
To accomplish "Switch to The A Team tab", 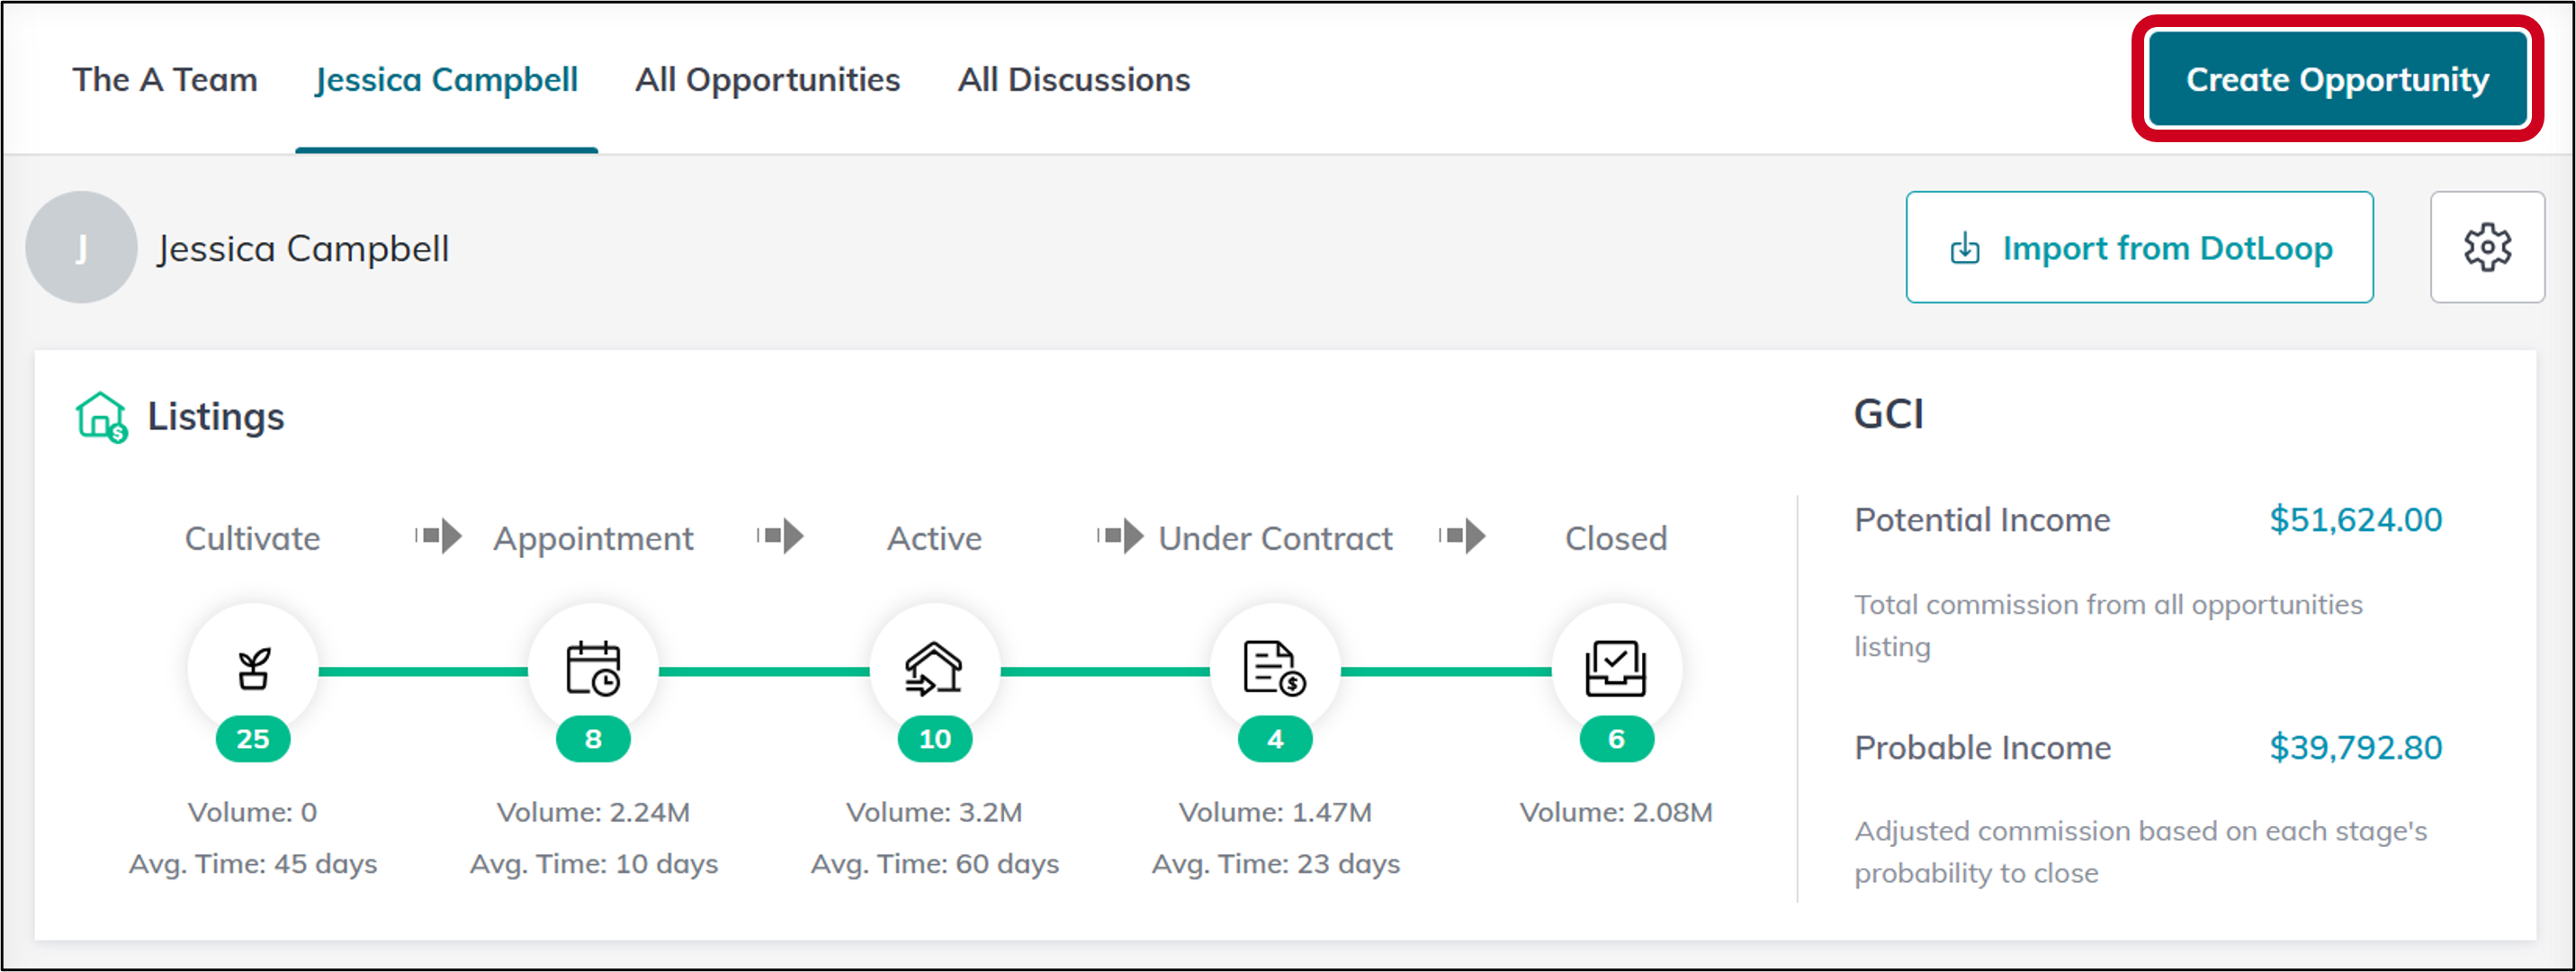I will 165,80.
